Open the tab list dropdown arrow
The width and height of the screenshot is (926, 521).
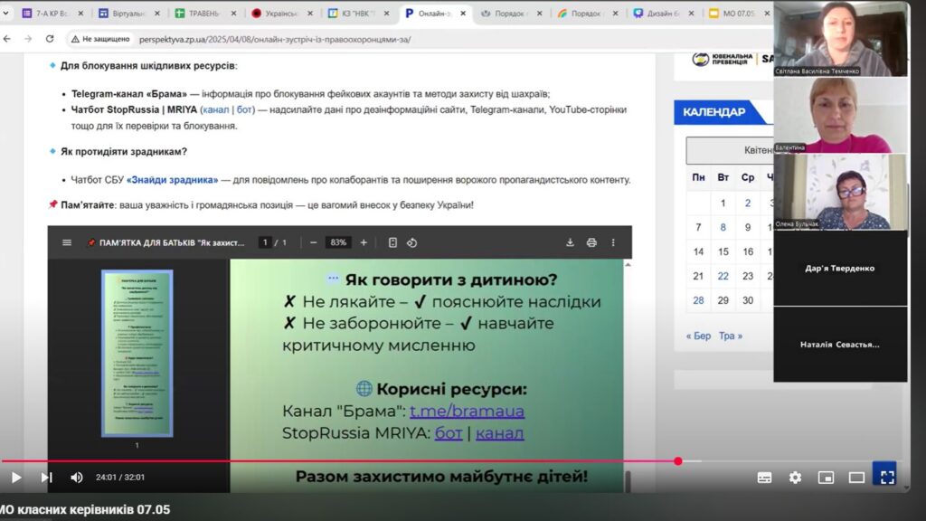pyautogui.click(x=6, y=13)
